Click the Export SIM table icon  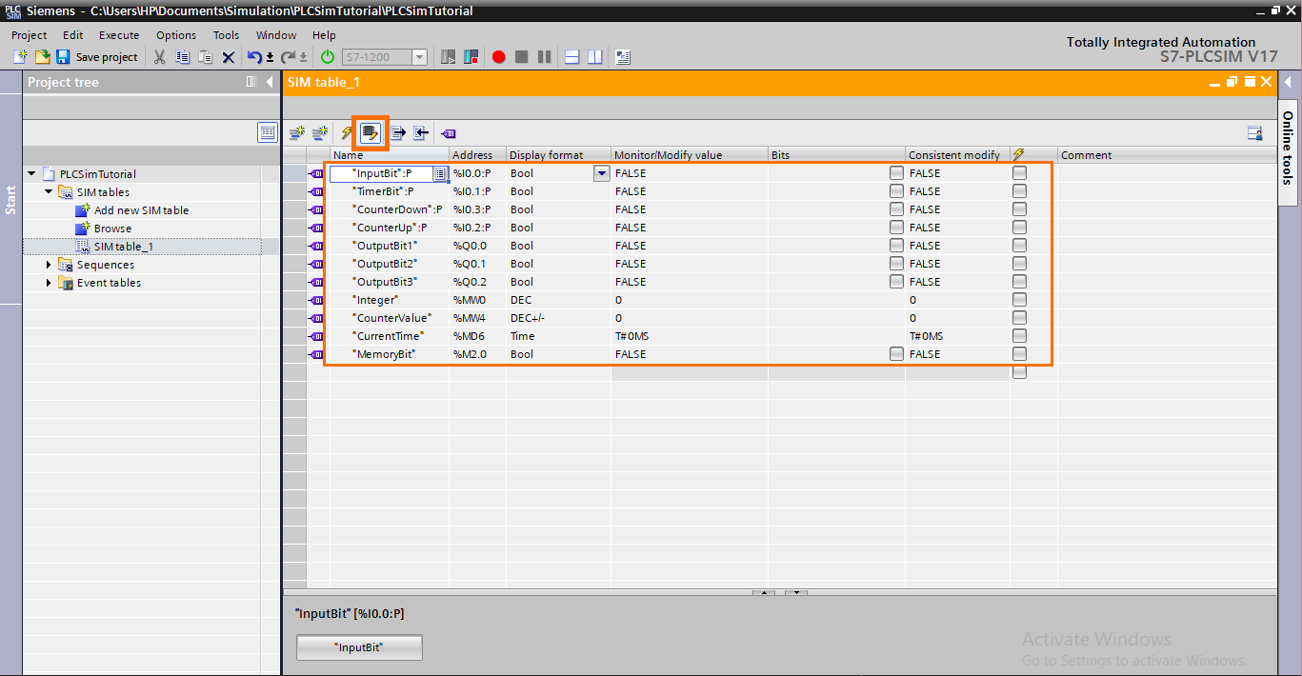tap(396, 133)
